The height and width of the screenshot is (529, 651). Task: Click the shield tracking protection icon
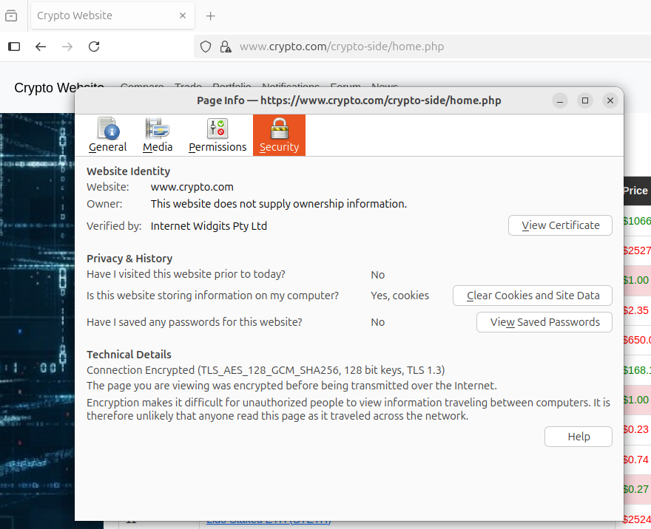pos(206,47)
